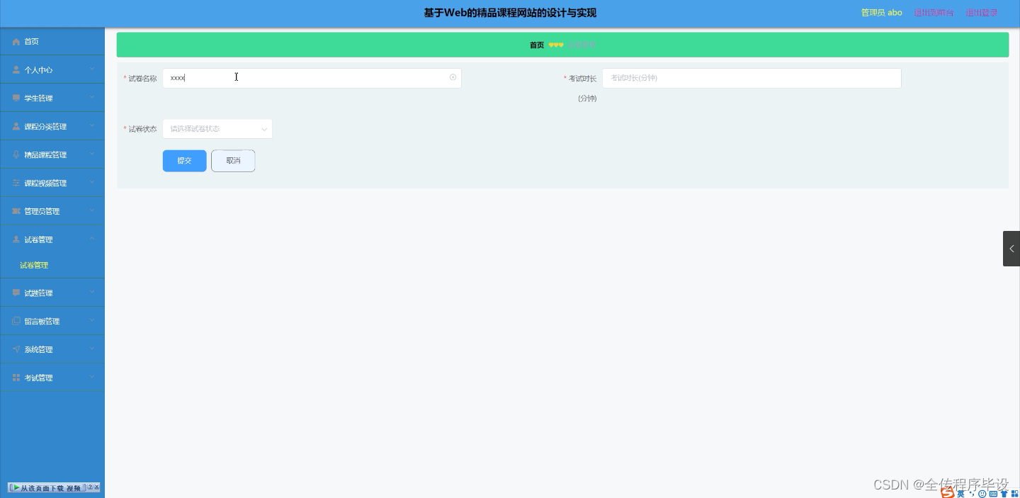Viewport: 1020px width, 498px height.
Task: Click the 留言板管理 copy icon
Action: (x=16, y=322)
